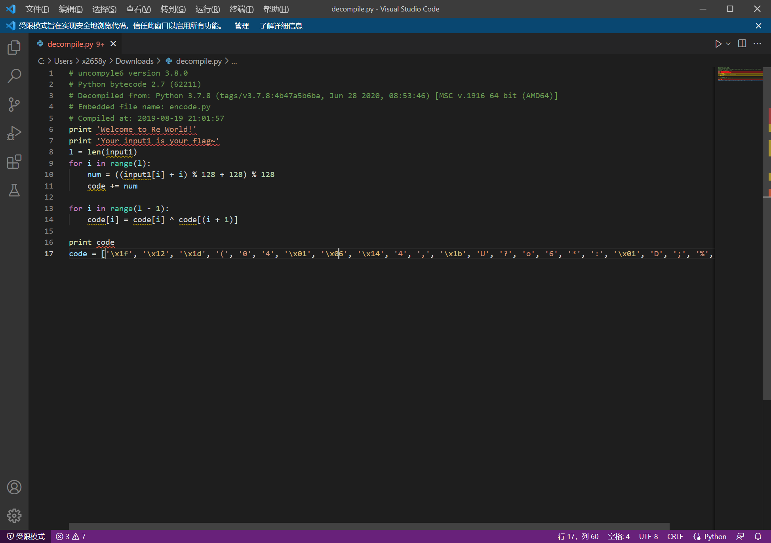This screenshot has height=543, width=771.
Task: Expand the run button dropdown arrow
Action: (728, 44)
